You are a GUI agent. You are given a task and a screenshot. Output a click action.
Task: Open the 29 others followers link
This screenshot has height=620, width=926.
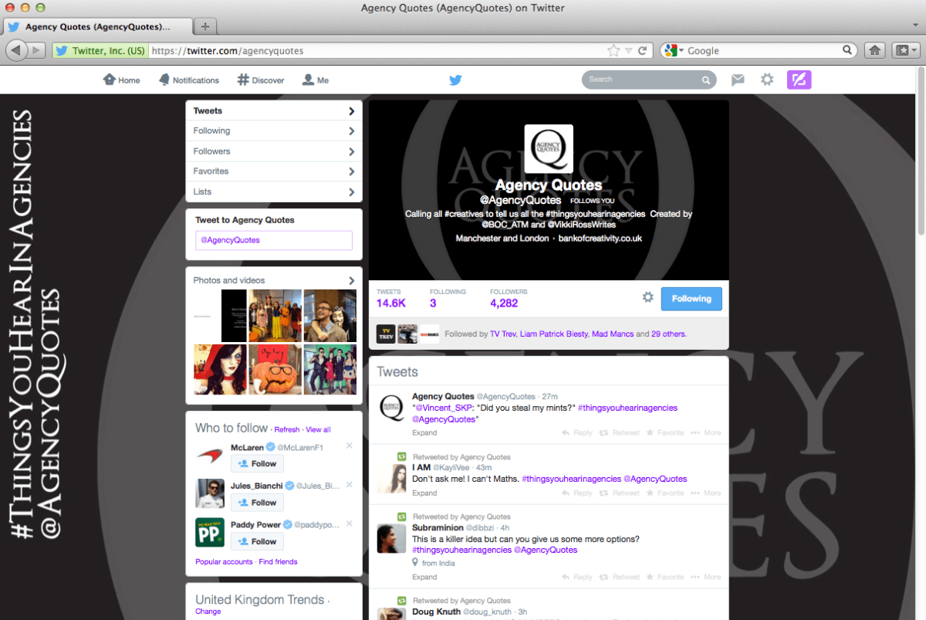coord(668,334)
